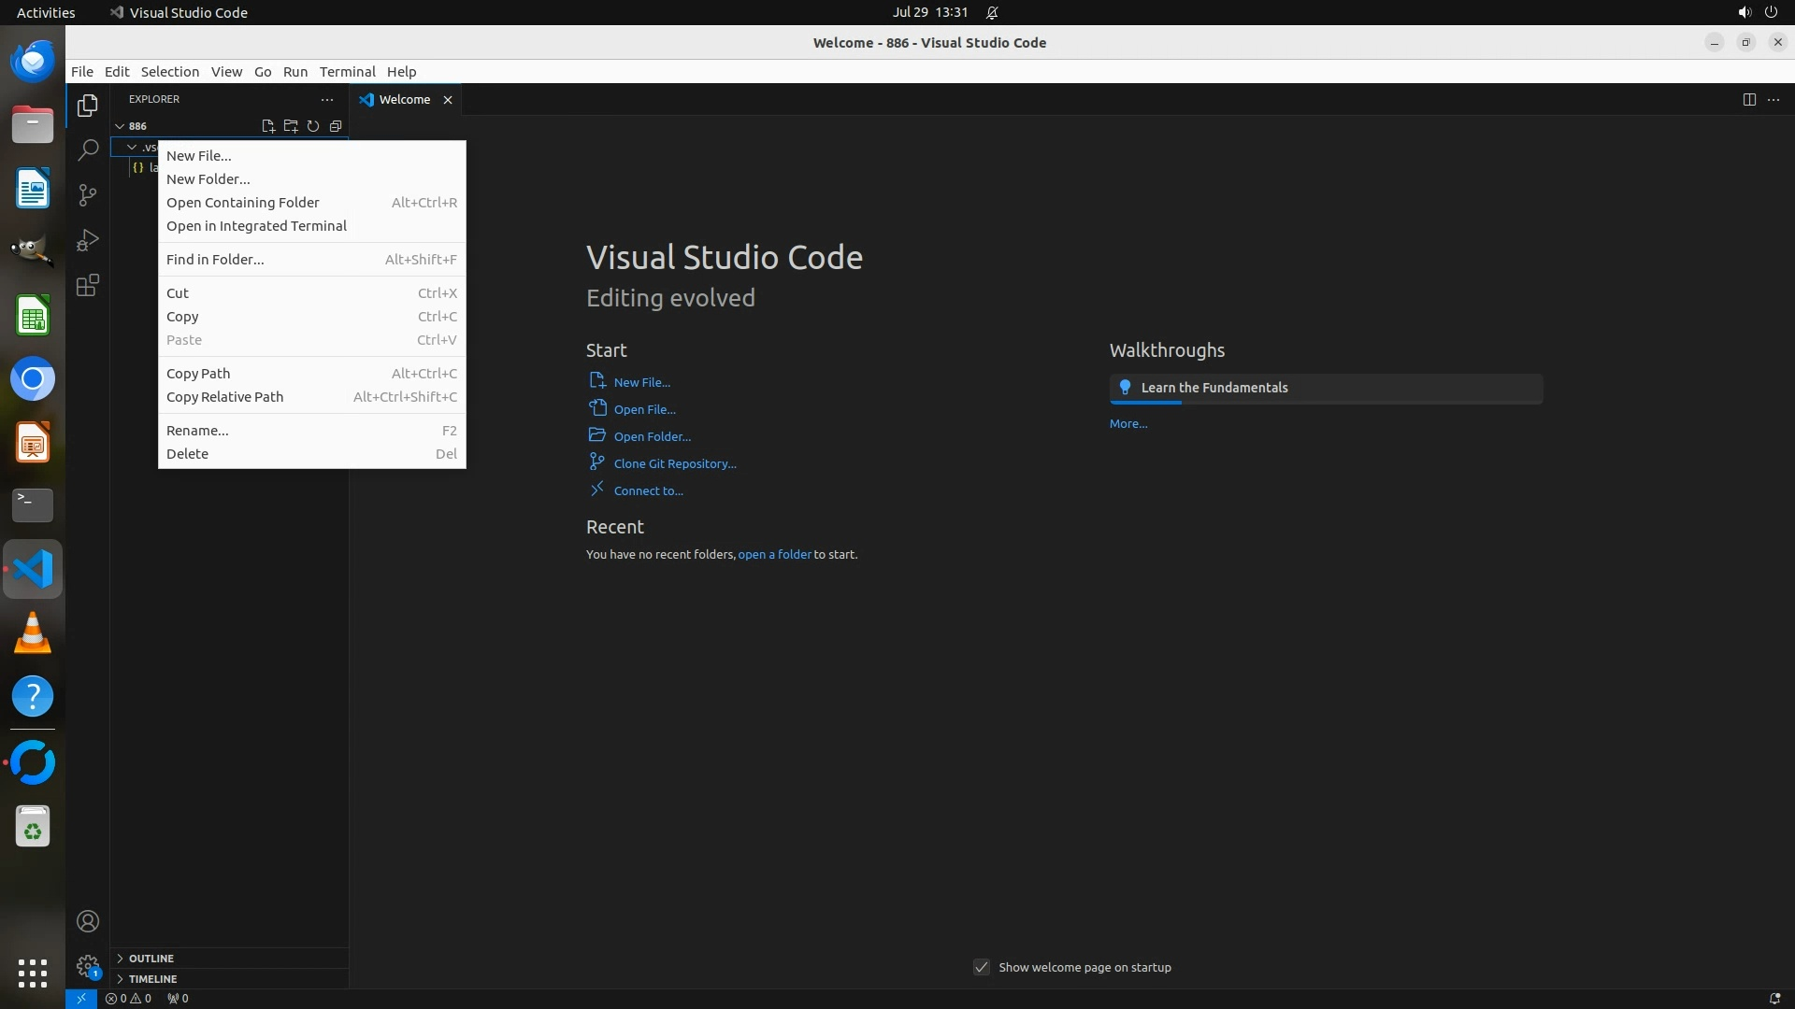The width and height of the screenshot is (1795, 1009).
Task: Open the Search view in activity bar
Action: [x=88, y=149]
